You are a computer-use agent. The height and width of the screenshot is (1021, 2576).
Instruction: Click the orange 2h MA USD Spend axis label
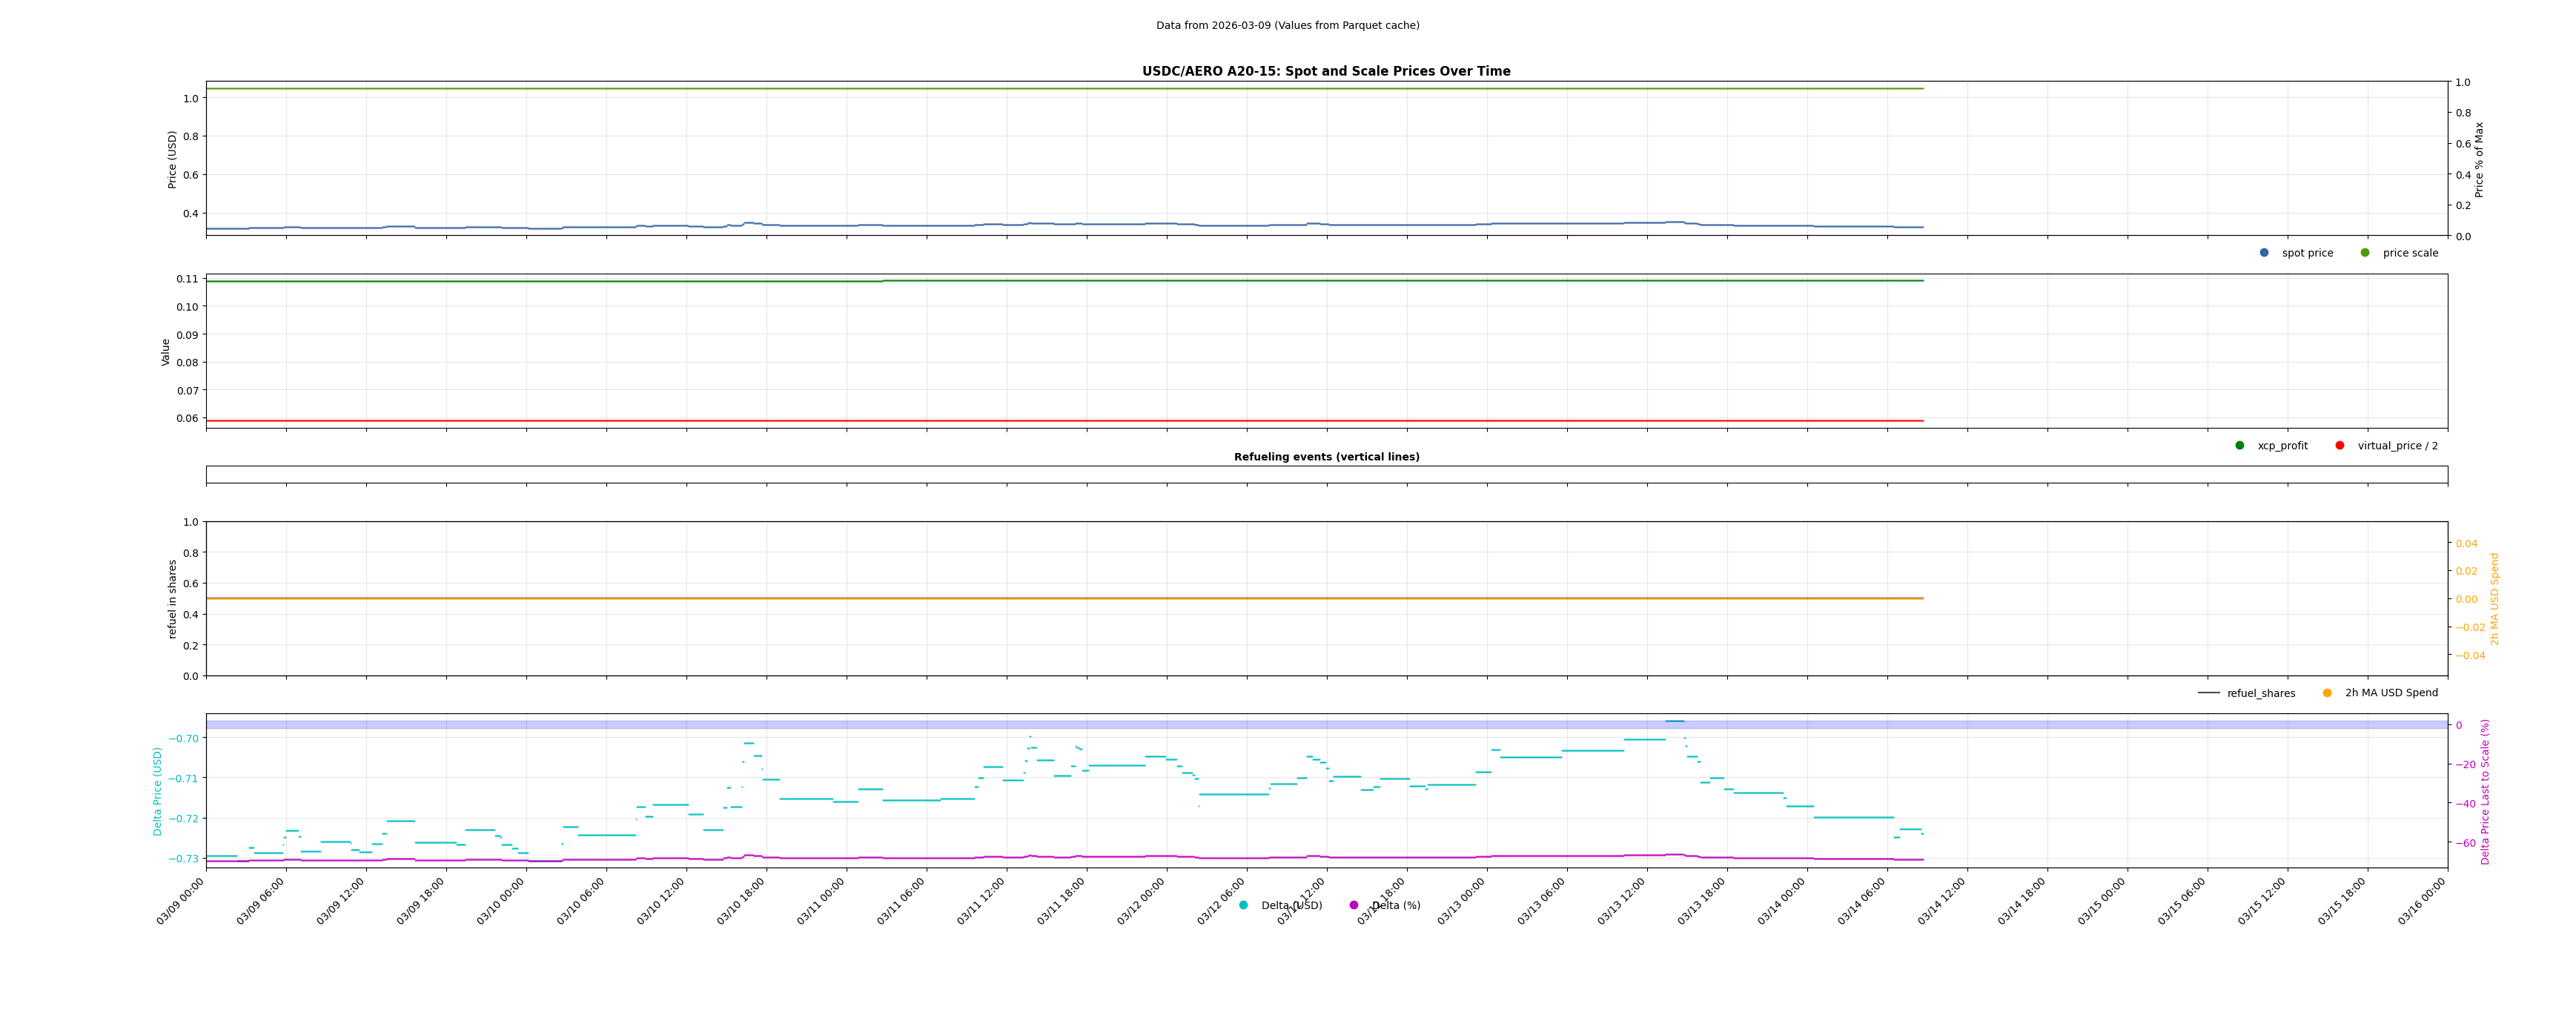pyautogui.click(x=2494, y=598)
